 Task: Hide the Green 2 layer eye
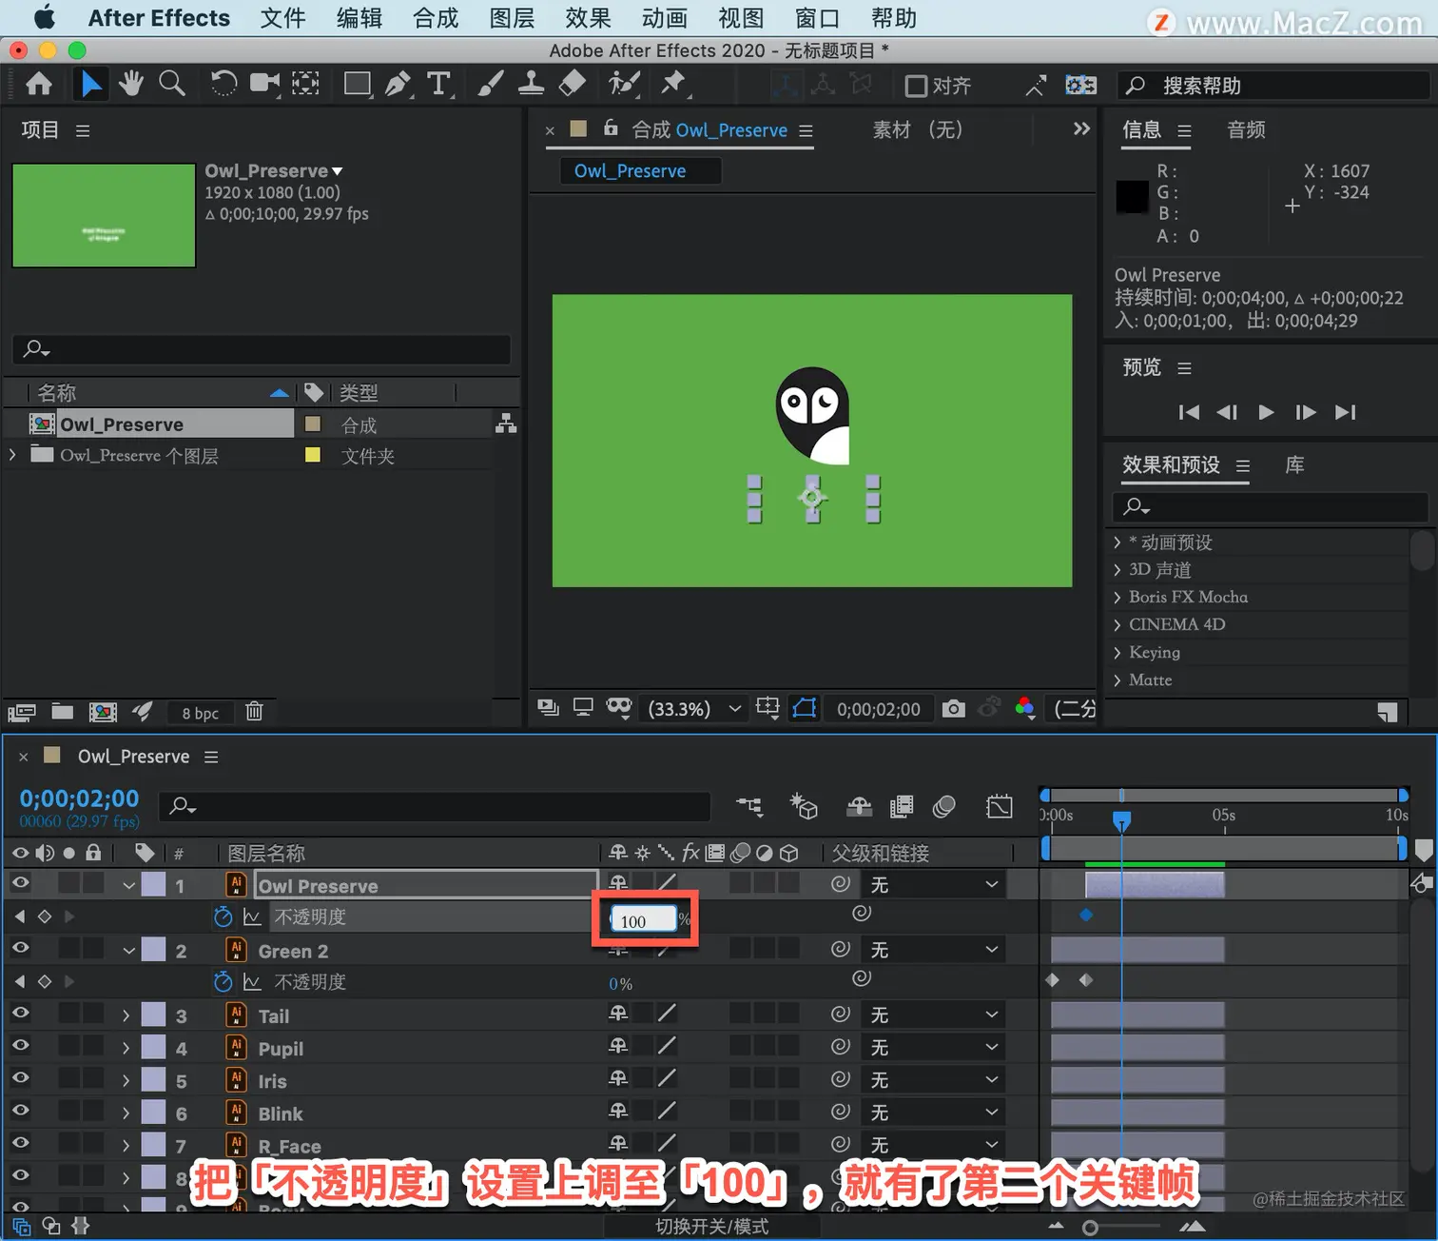[20, 948]
